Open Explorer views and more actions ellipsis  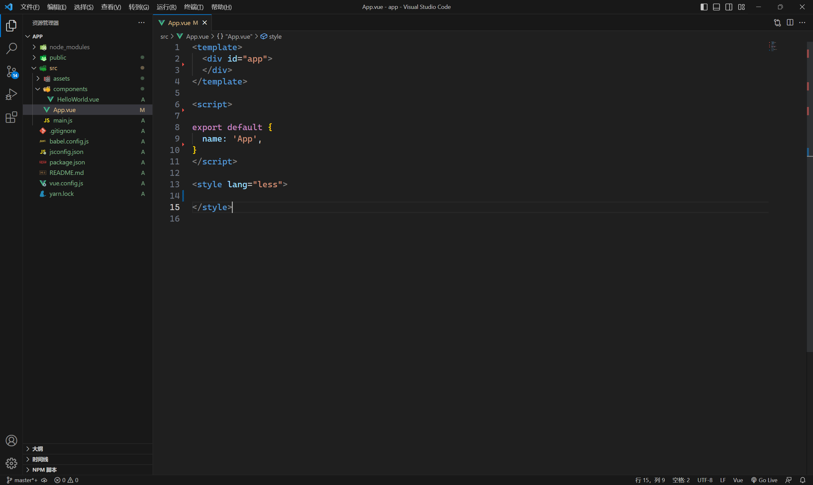coord(141,23)
